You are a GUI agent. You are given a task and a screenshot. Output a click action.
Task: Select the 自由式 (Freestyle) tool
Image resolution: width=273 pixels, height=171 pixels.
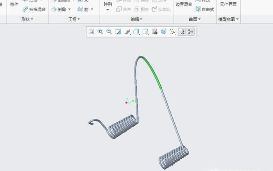tap(204, 9)
